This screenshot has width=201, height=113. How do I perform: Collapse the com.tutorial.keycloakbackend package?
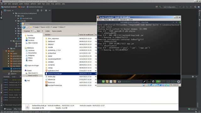click(14, 13)
